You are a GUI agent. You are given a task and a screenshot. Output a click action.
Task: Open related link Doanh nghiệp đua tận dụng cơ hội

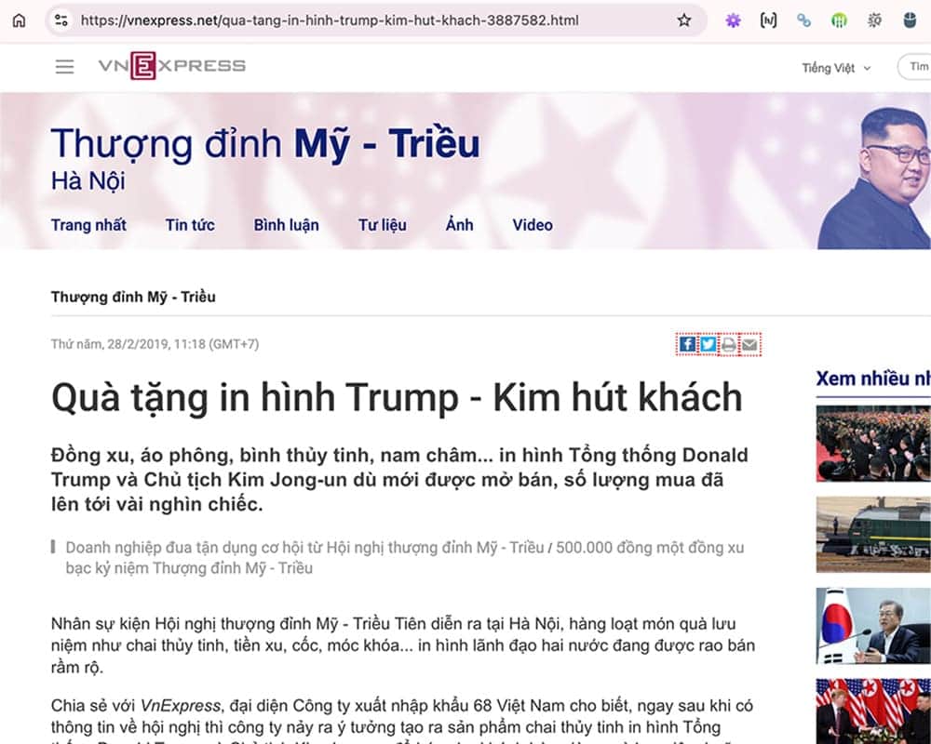click(304, 547)
